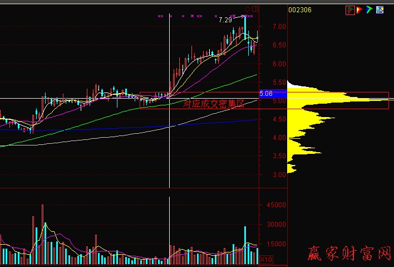Click the blue 5.06 price marker

265,94
